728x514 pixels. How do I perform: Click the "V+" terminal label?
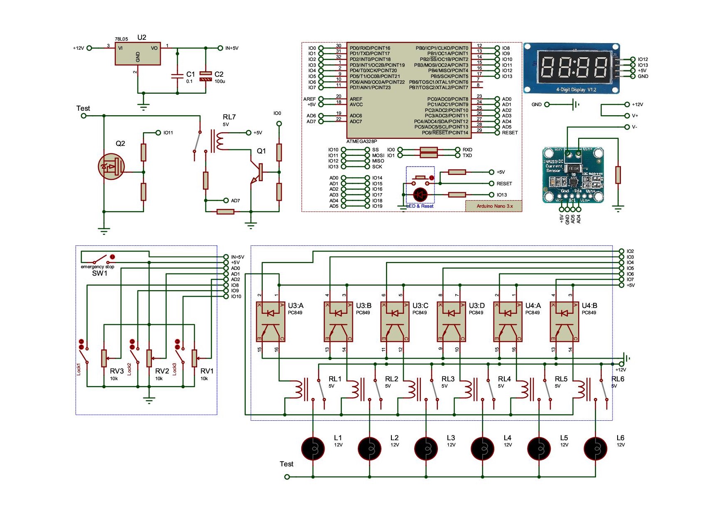click(635, 116)
